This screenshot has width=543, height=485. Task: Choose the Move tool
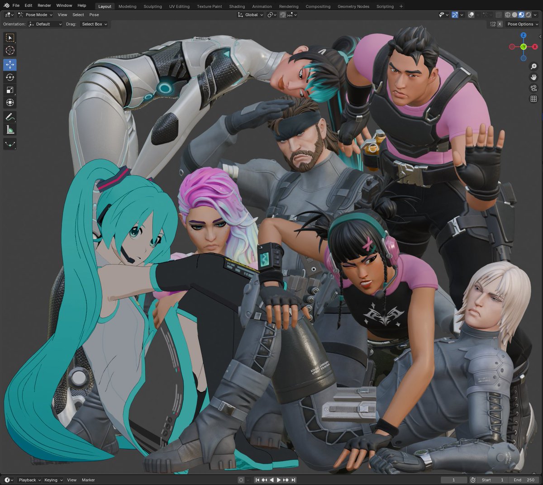(x=10, y=65)
